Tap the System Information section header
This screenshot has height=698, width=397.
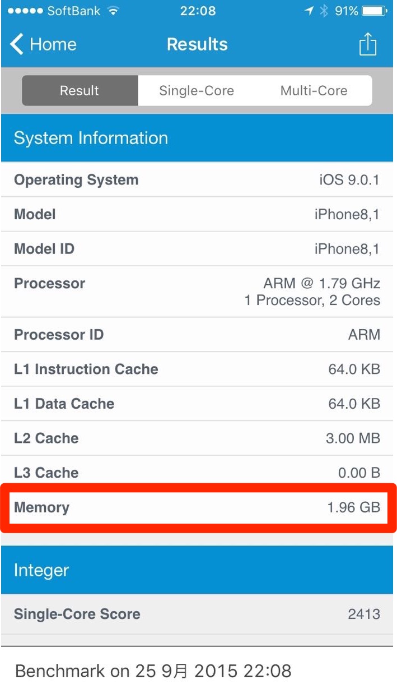point(198,138)
